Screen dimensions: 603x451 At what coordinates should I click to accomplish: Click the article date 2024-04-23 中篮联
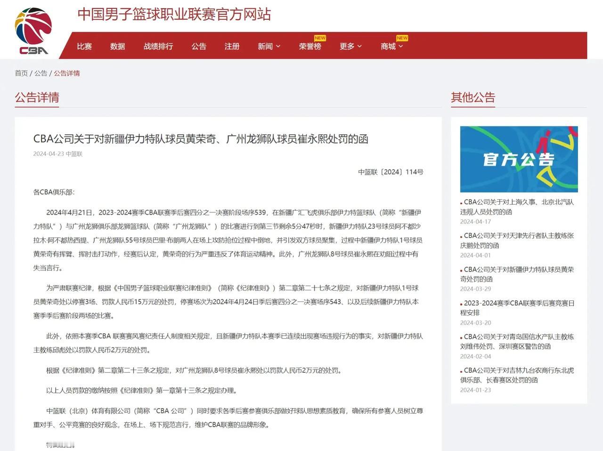(57, 154)
